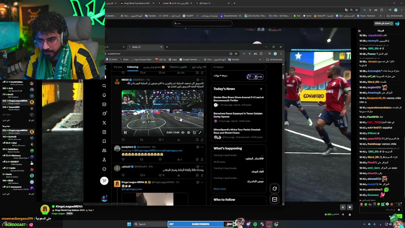Open Explore search icon in X sidebar

click(x=104, y=86)
